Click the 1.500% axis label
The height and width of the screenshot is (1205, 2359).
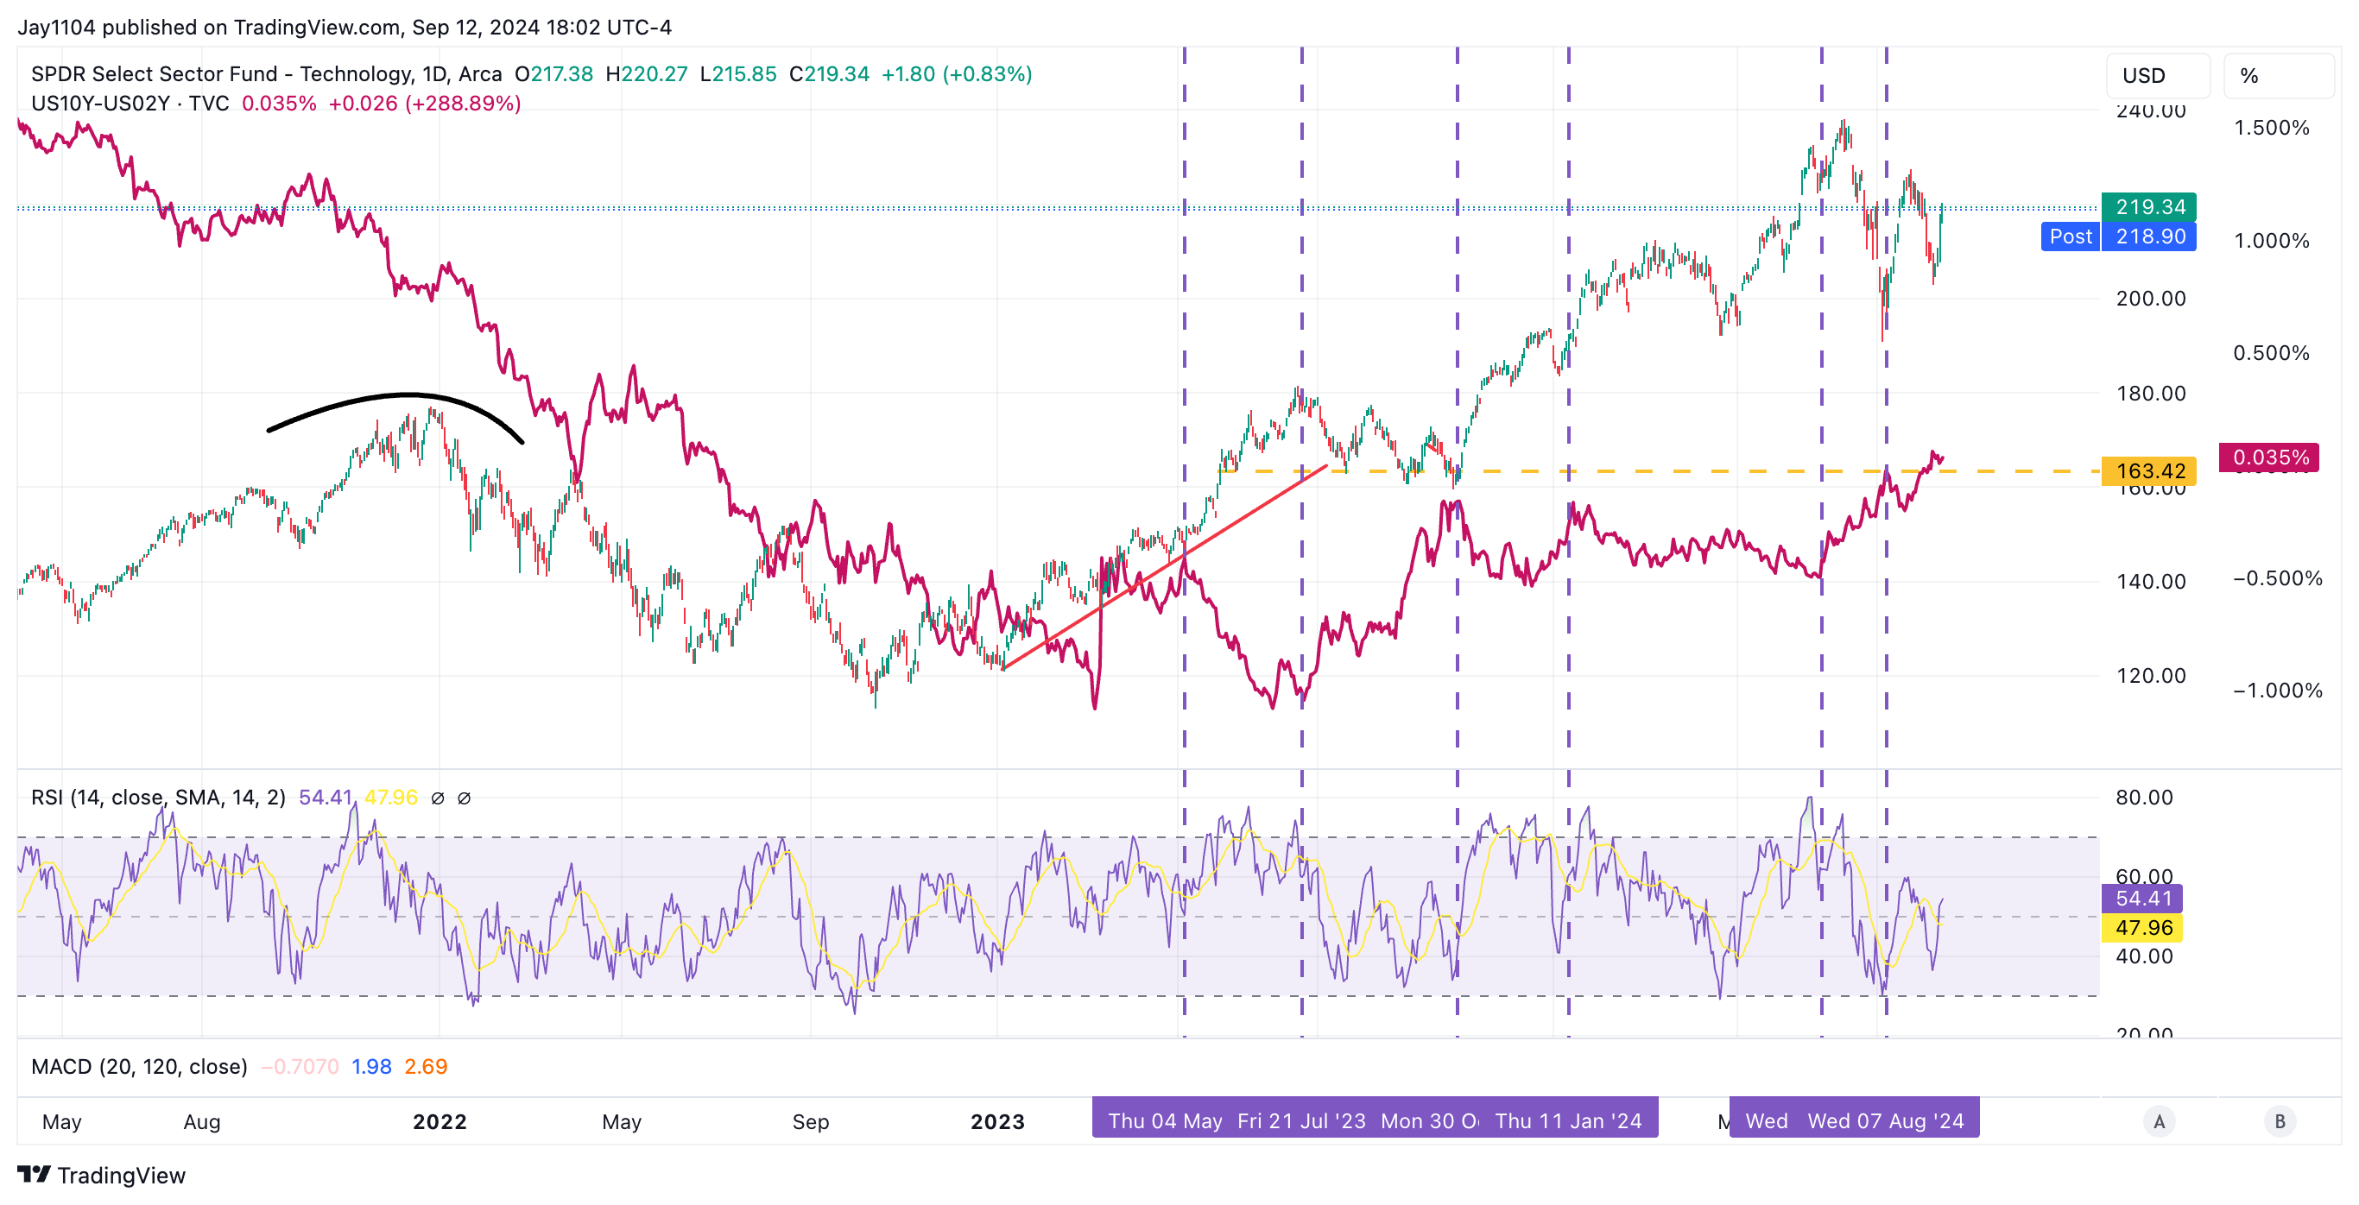point(2271,129)
